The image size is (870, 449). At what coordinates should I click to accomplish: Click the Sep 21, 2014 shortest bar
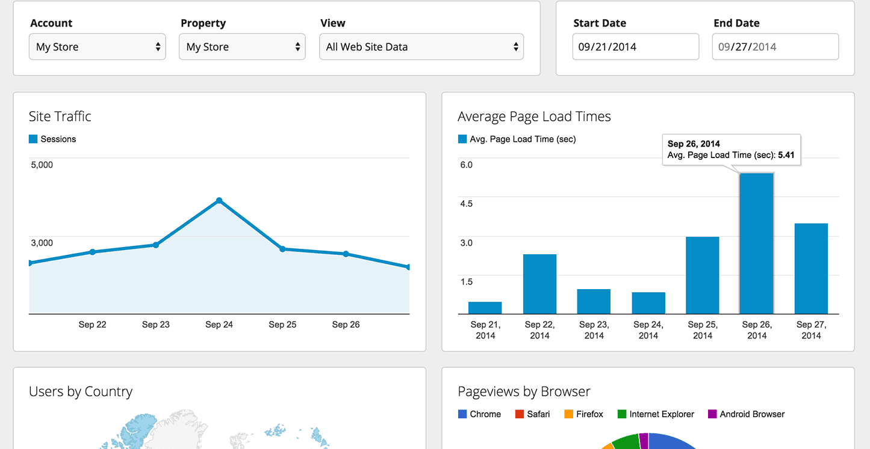pos(485,308)
